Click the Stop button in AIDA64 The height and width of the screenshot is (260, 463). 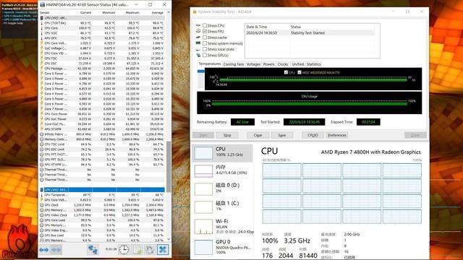point(226,135)
